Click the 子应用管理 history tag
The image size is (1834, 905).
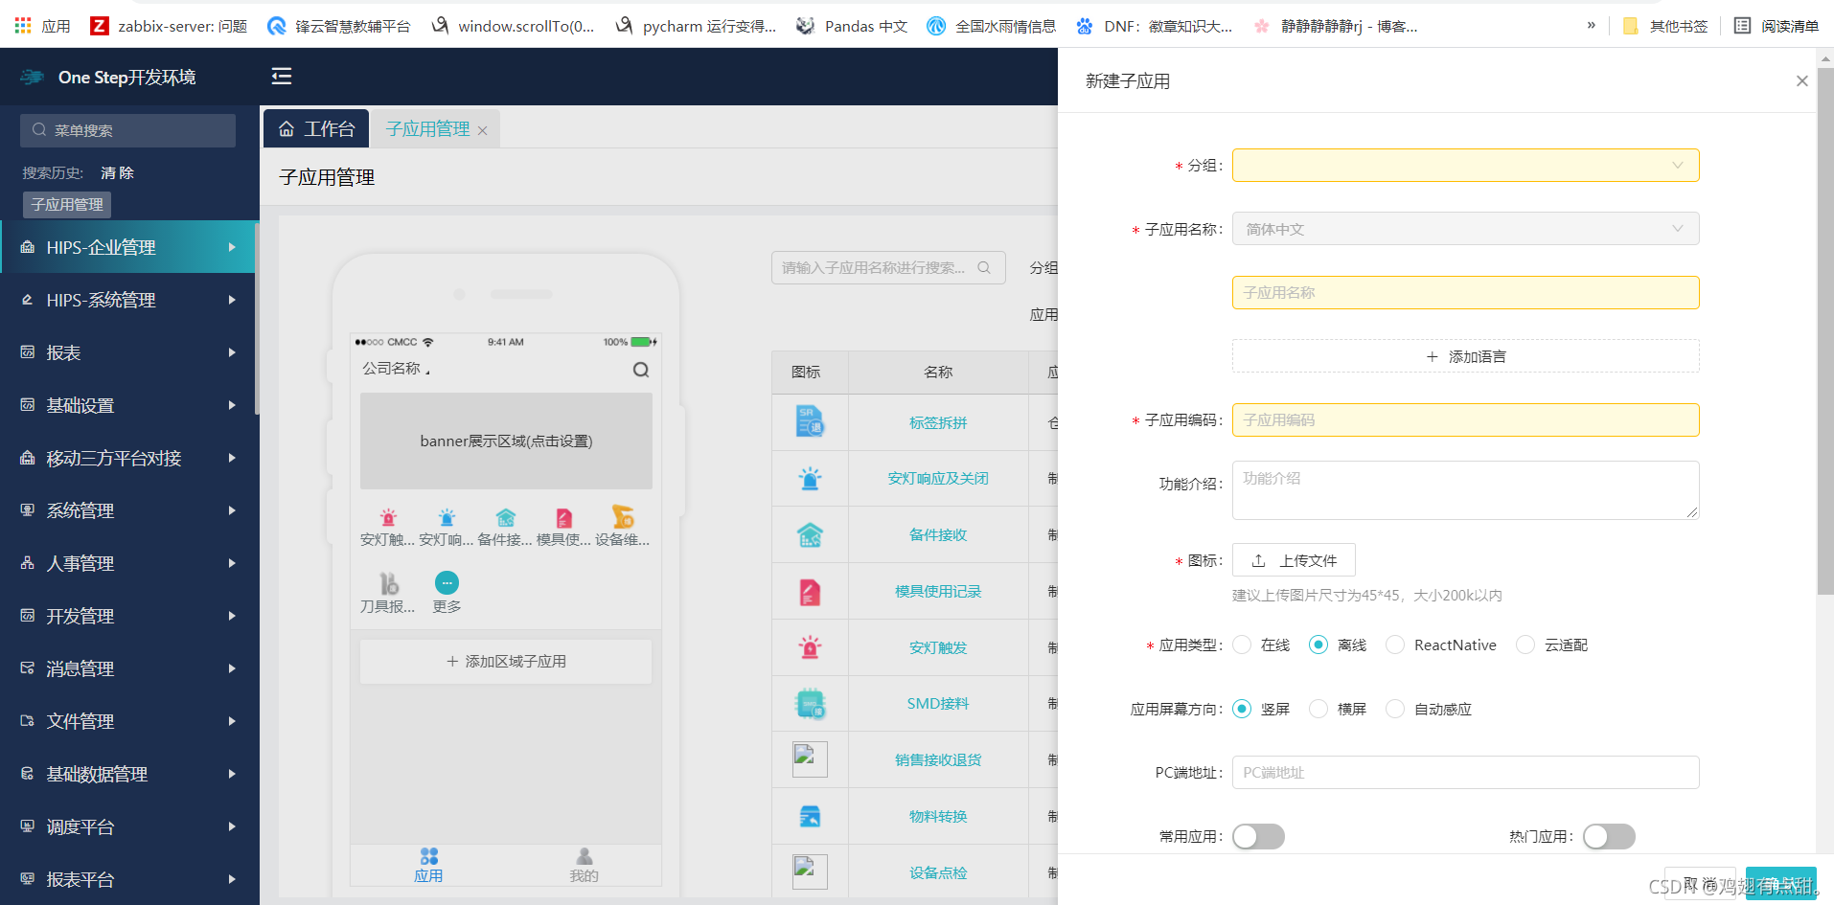pos(67,204)
